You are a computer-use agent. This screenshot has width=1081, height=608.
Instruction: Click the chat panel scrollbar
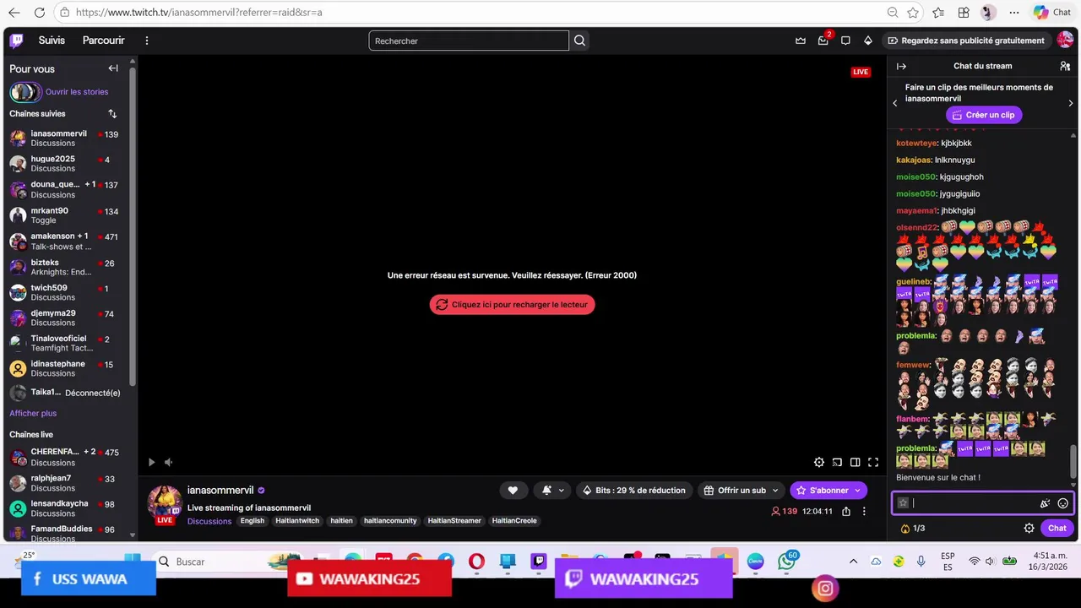coord(1073,461)
